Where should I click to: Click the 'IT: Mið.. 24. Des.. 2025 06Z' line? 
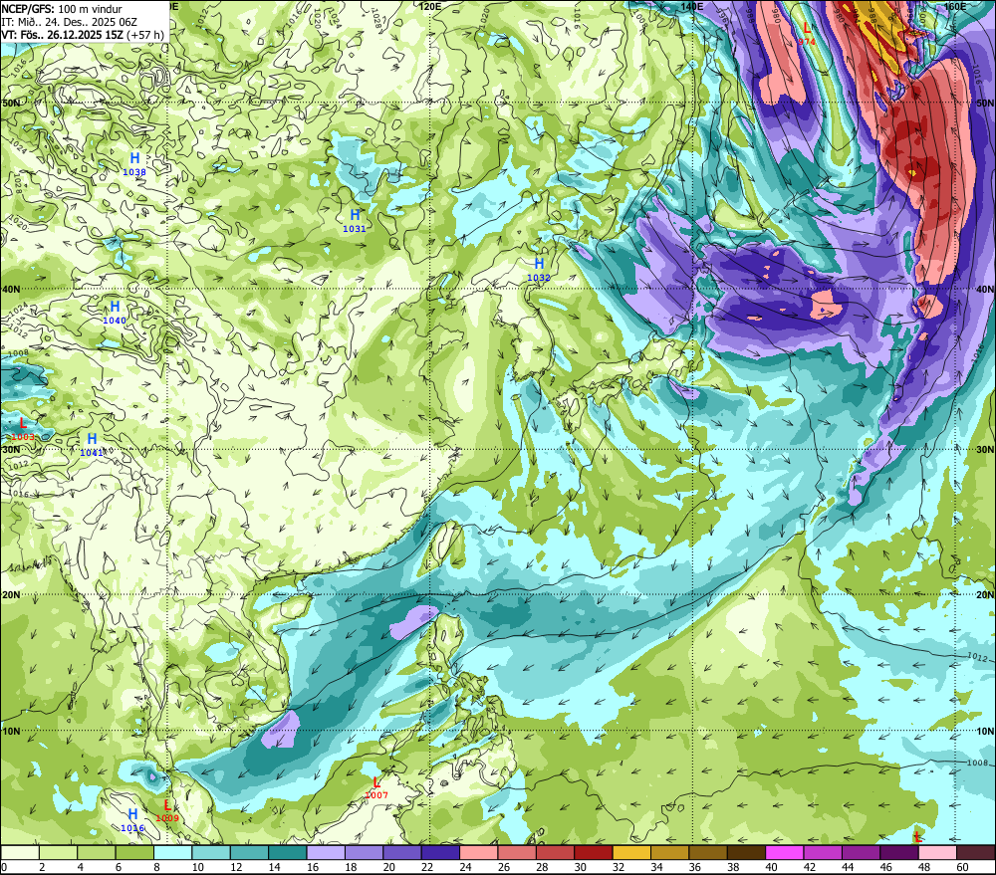(70, 22)
